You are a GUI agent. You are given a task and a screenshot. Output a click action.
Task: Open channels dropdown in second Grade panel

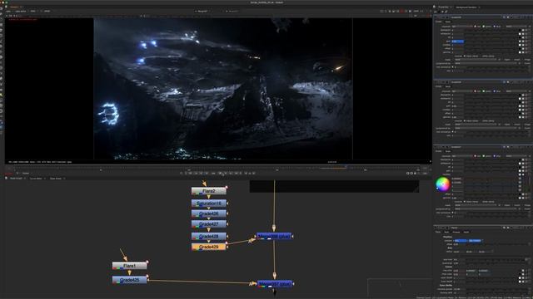pos(462,91)
